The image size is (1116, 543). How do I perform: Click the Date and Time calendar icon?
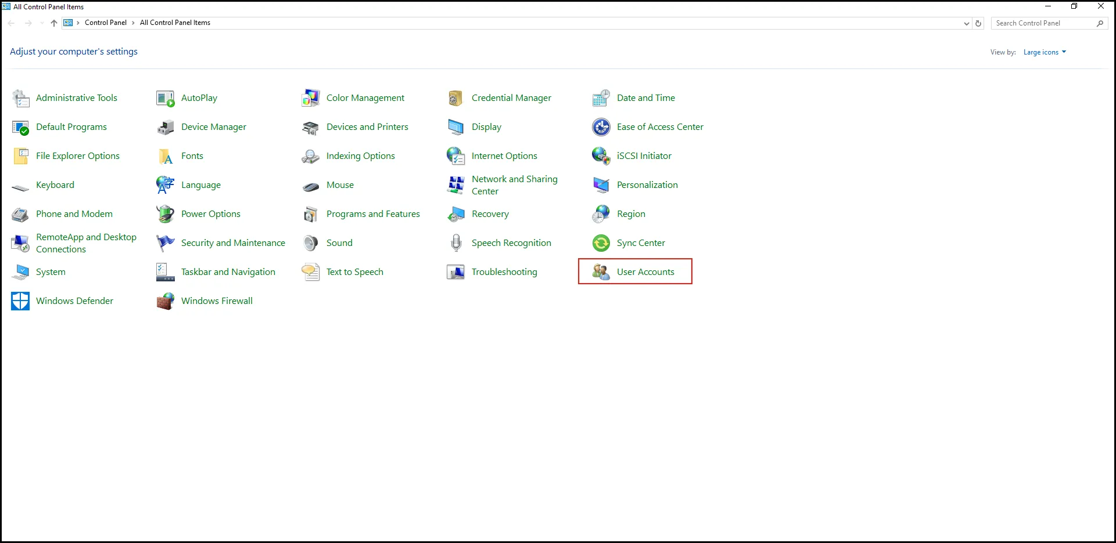pos(601,98)
